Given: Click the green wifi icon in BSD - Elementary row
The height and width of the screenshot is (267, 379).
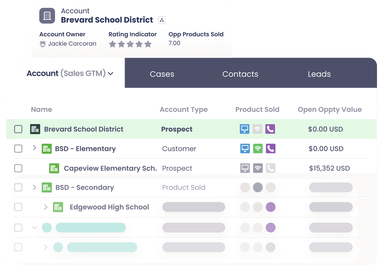Looking at the screenshot, I should (x=258, y=148).
